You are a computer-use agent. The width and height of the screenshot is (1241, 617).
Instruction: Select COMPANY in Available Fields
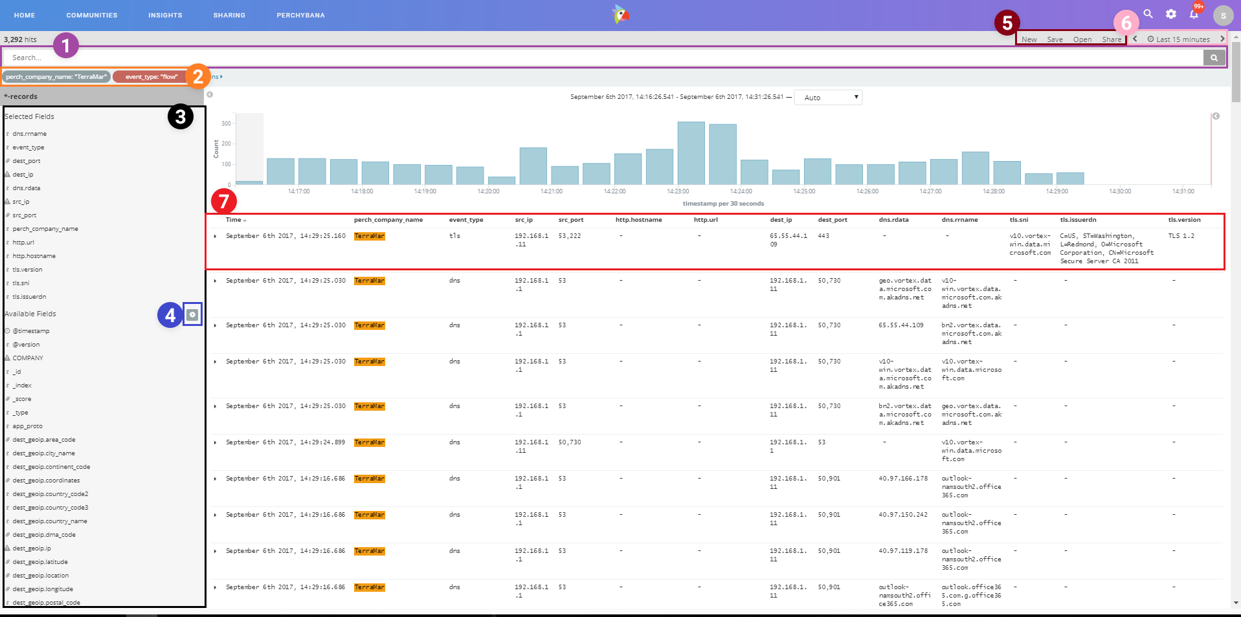[x=28, y=358]
